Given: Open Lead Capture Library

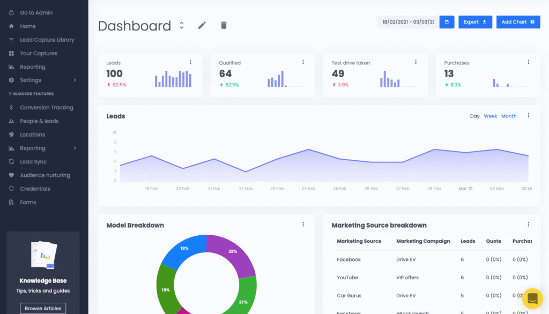Looking at the screenshot, I should pyautogui.click(x=47, y=40).
